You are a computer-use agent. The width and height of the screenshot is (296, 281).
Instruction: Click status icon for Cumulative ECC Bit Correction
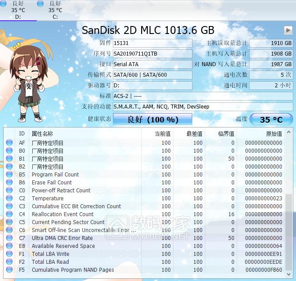coord(9,206)
